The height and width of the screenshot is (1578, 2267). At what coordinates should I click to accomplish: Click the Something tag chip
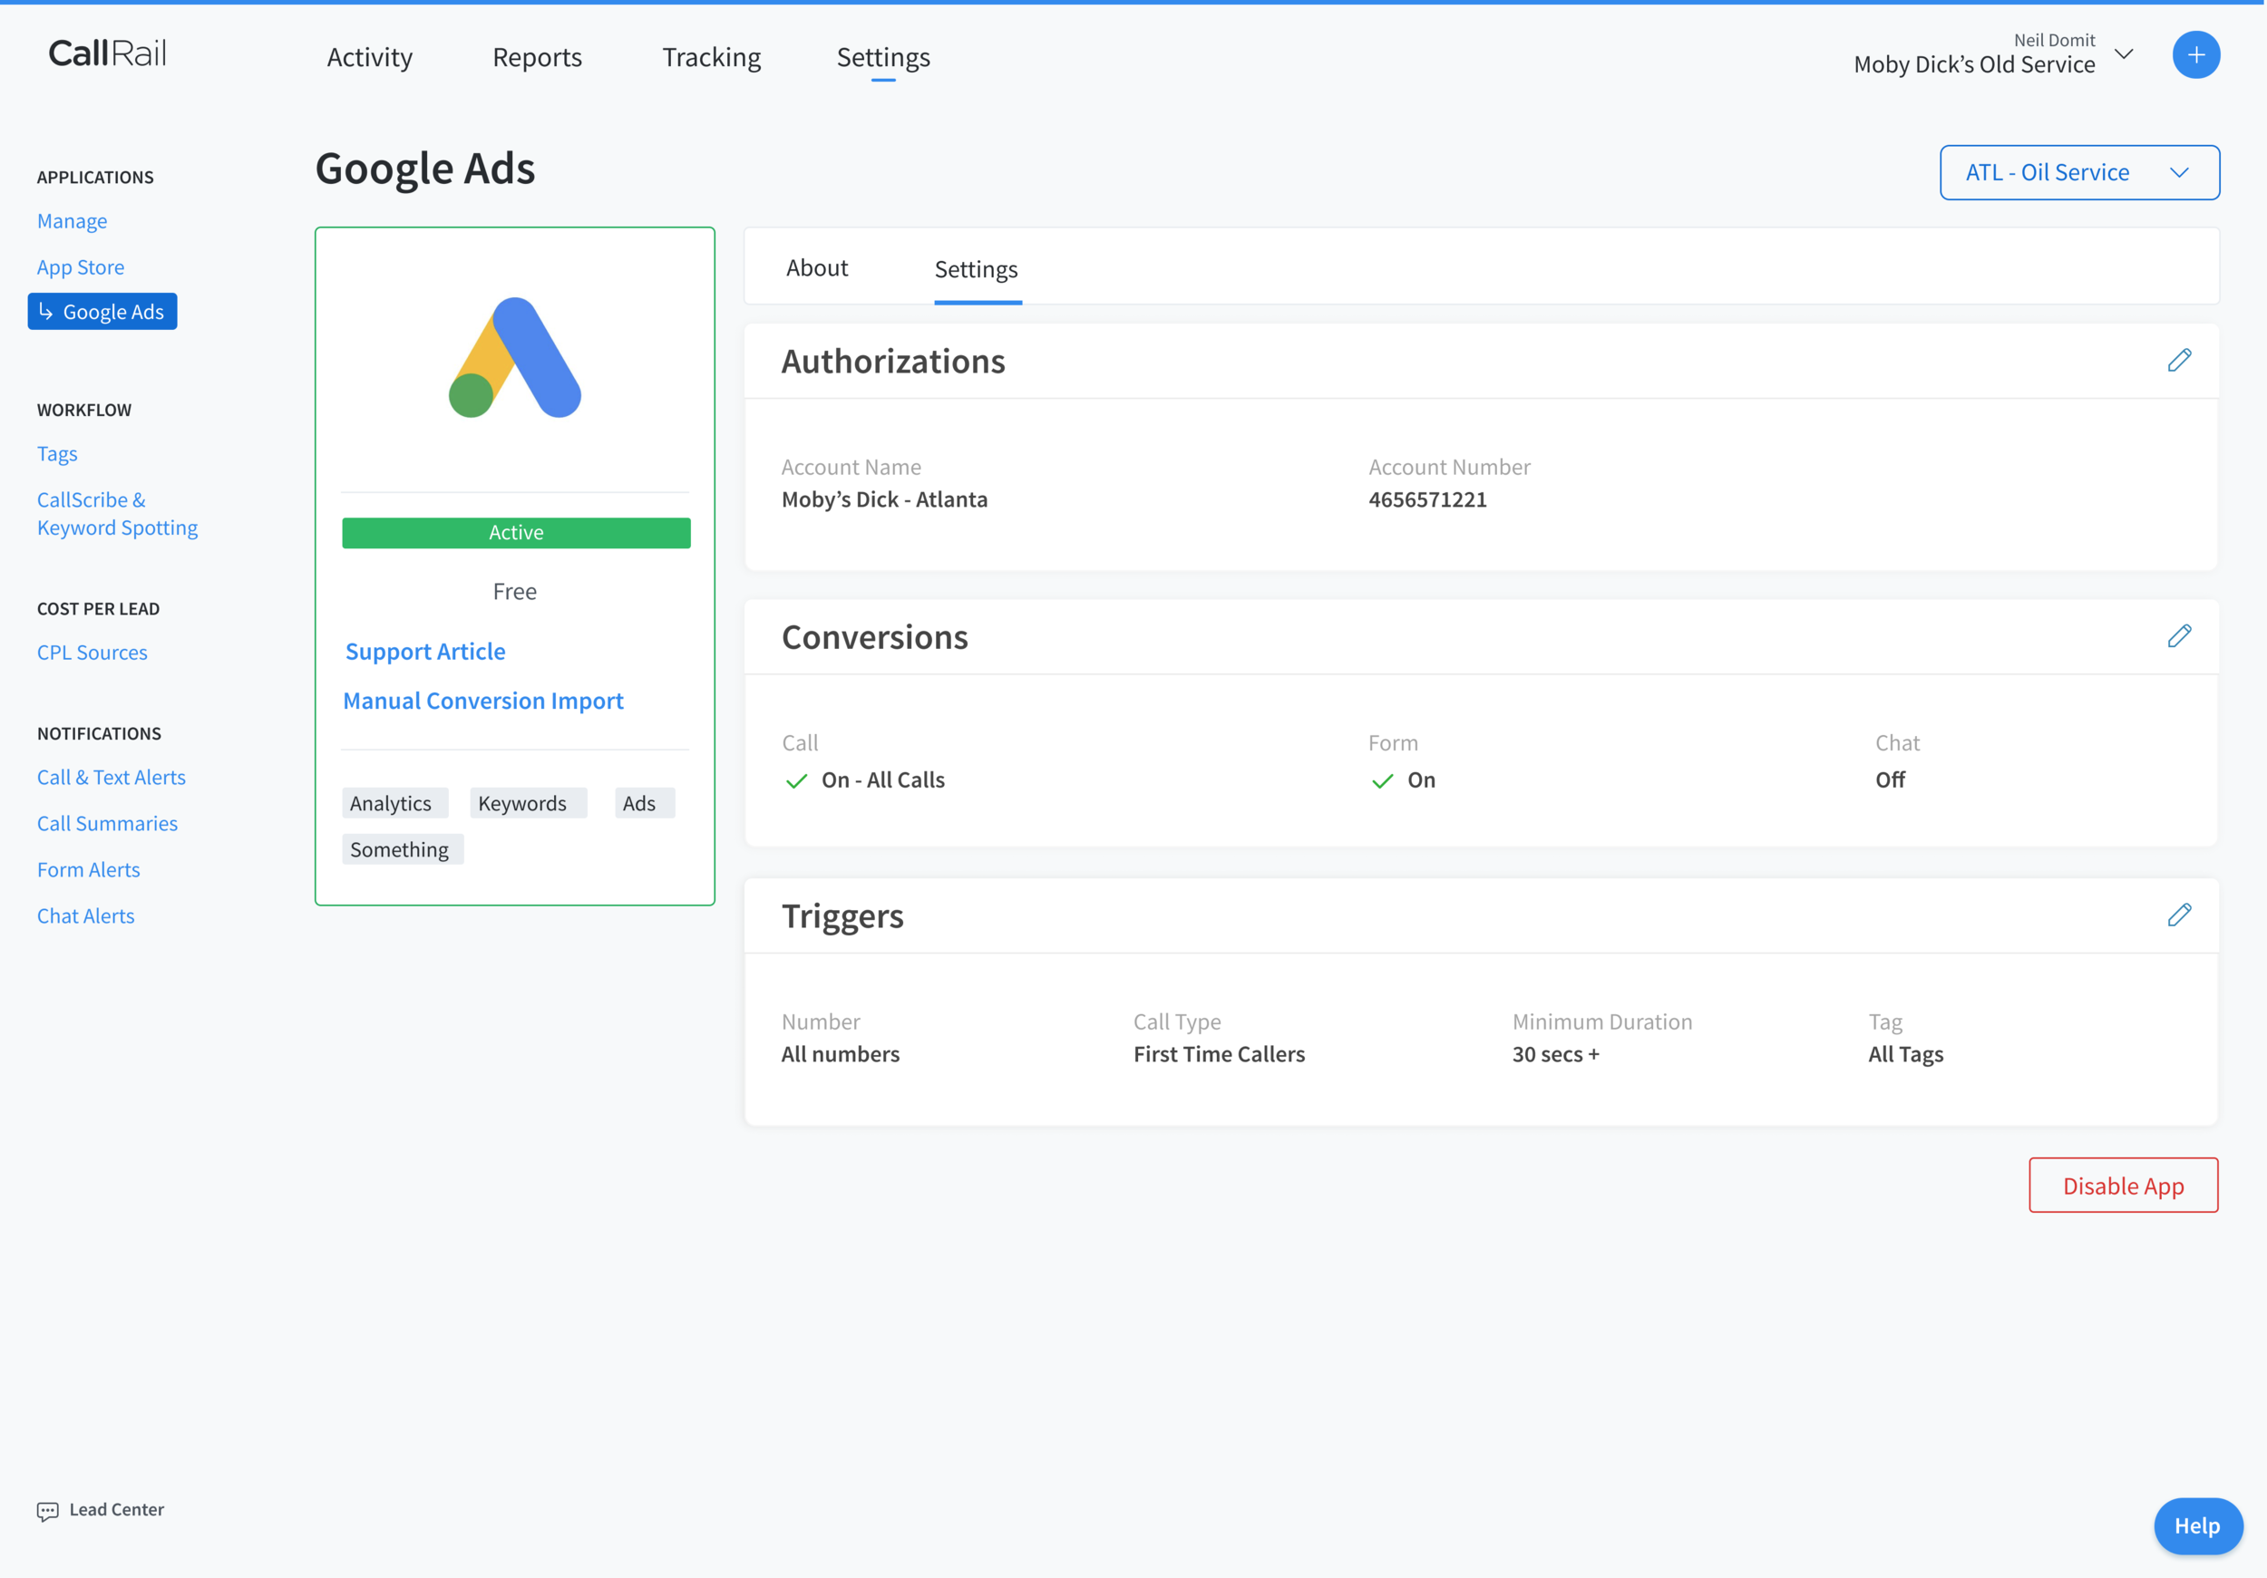coord(402,849)
